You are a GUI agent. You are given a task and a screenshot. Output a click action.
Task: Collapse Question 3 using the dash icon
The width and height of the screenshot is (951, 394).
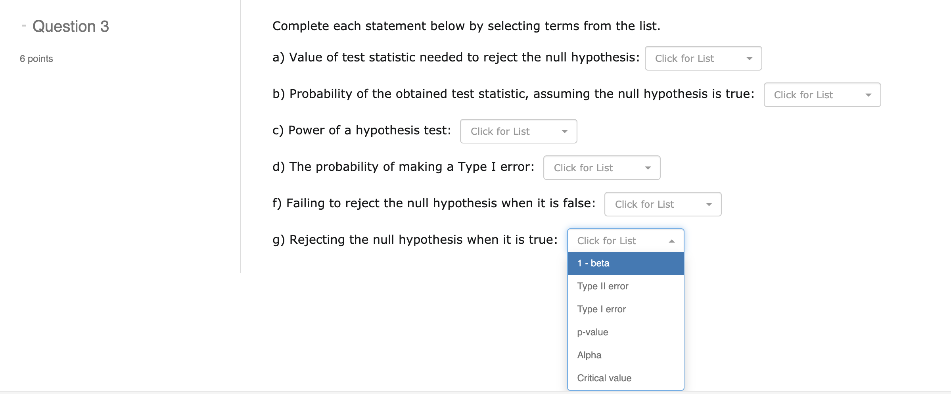(24, 26)
